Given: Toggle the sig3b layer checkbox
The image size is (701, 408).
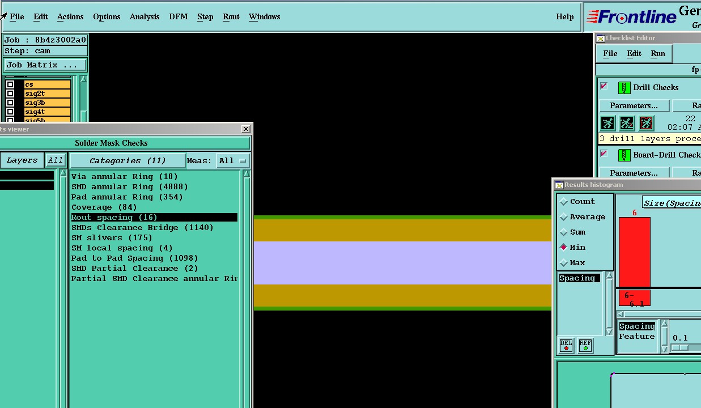Looking at the screenshot, I should tap(10, 103).
